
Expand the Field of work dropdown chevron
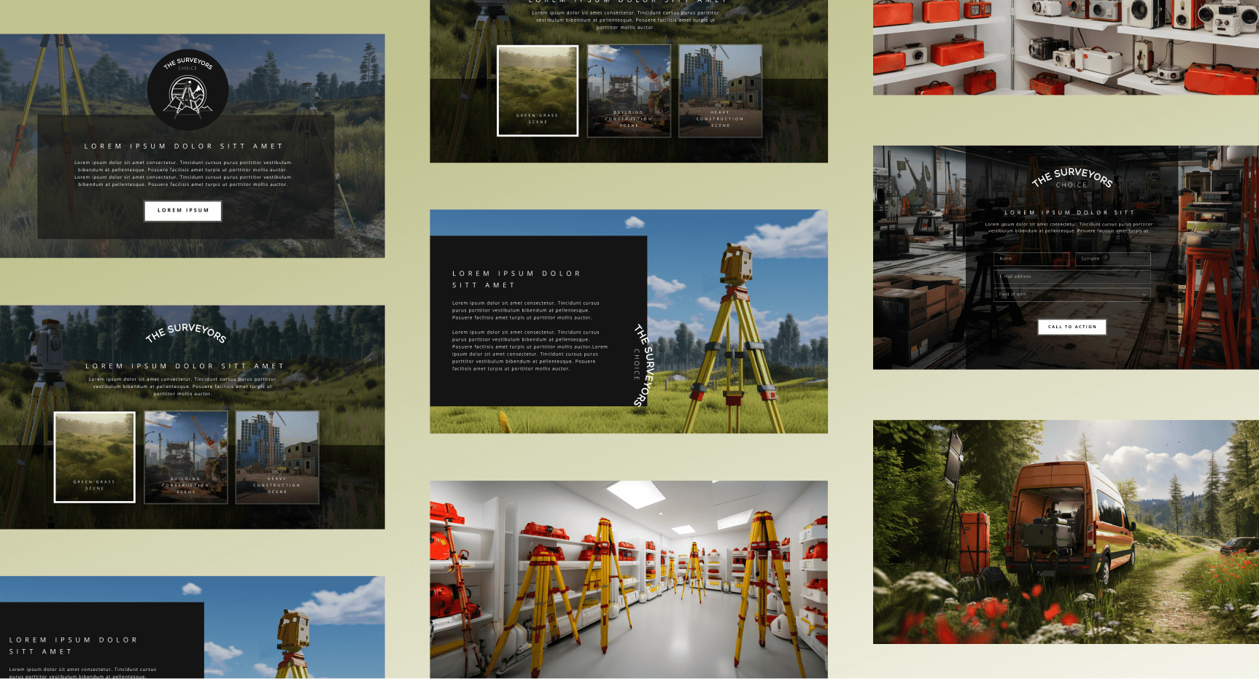(1144, 295)
